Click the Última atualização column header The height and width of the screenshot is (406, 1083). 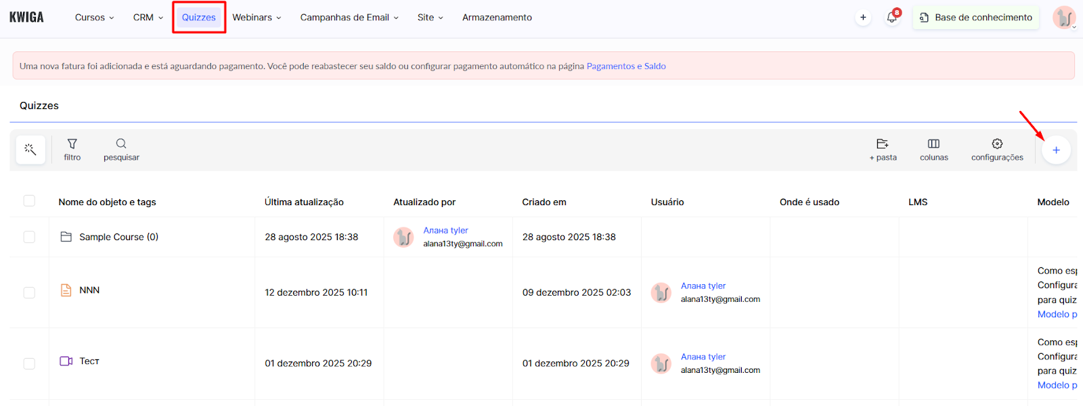[304, 202]
